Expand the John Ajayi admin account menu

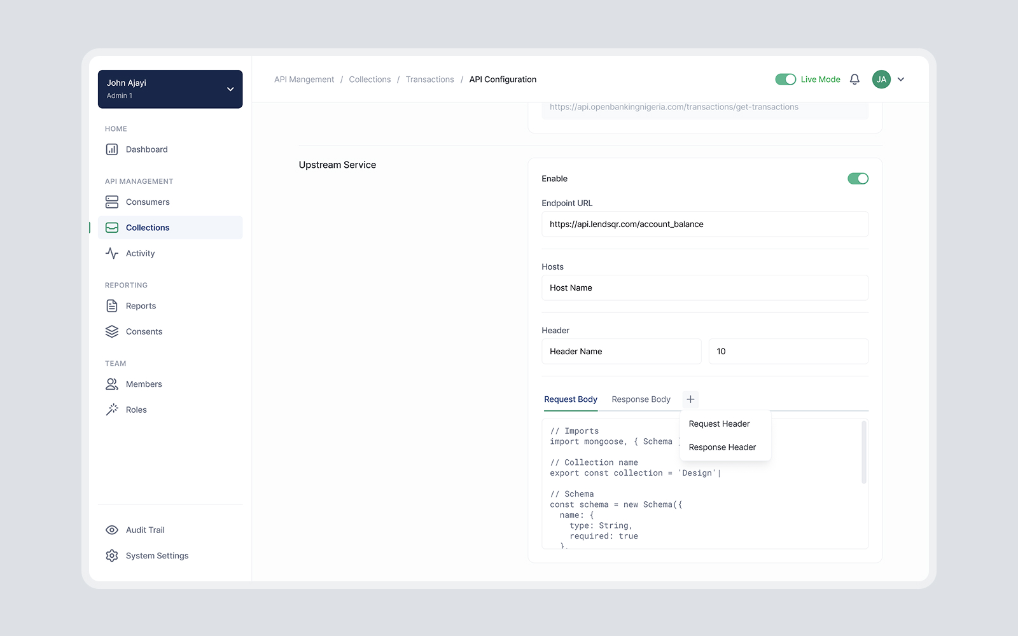coord(230,89)
